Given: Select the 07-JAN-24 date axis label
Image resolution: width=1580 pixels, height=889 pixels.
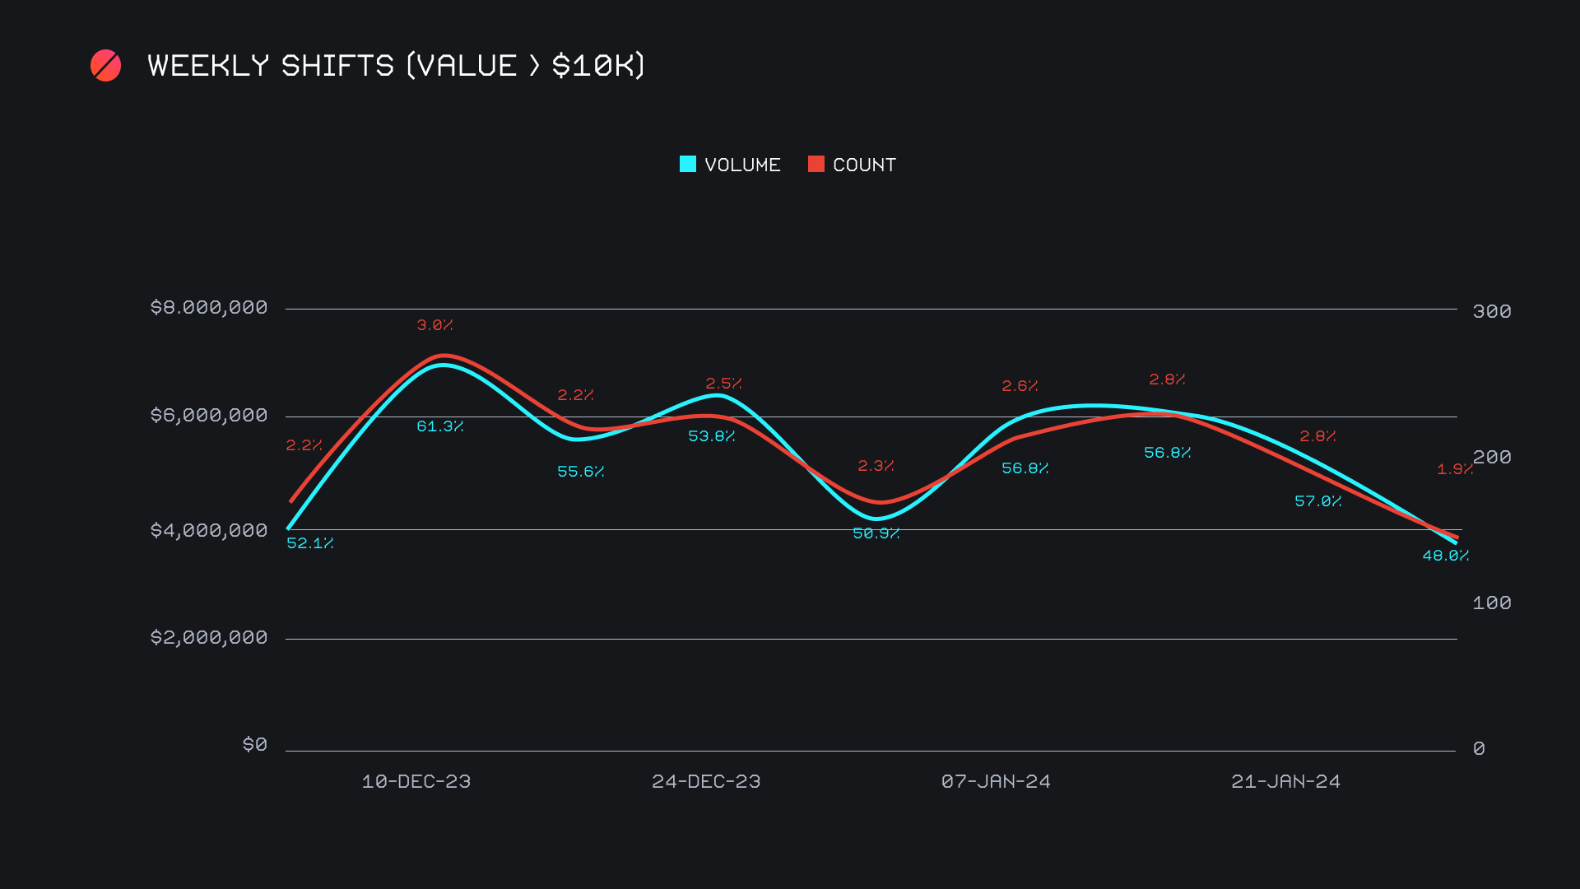Looking at the screenshot, I should tap(996, 781).
